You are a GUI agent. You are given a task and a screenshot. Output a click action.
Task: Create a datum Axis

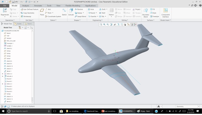(48, 9)
